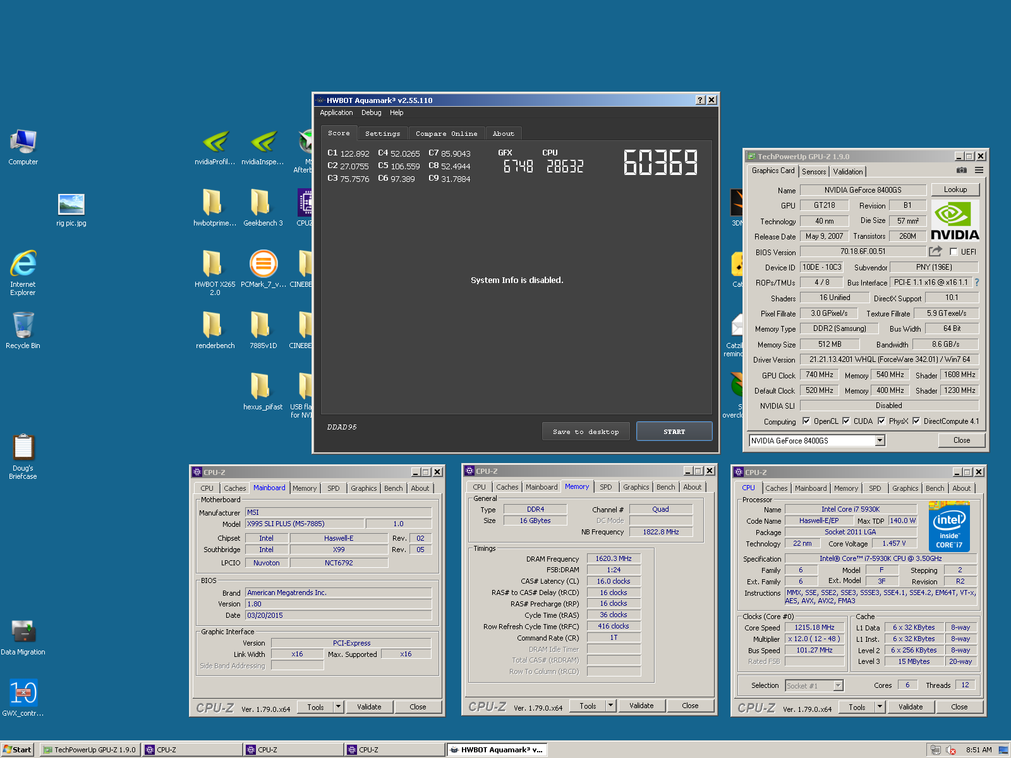
Task: Toggle the OpenCL checkbox
Action: click(806, 421)
